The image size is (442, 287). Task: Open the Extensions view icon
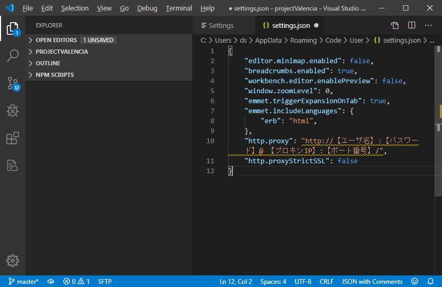pos(13,138)
